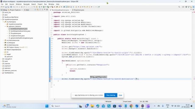This screenshot has height=109, width=195.
Task: Open the Refactor menu
Action: 19,4
